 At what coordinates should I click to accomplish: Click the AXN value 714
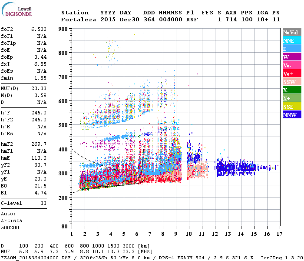click(x=231, y=20)
